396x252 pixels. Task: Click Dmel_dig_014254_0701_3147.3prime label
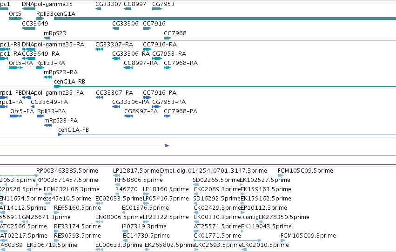tap(214, 171)
